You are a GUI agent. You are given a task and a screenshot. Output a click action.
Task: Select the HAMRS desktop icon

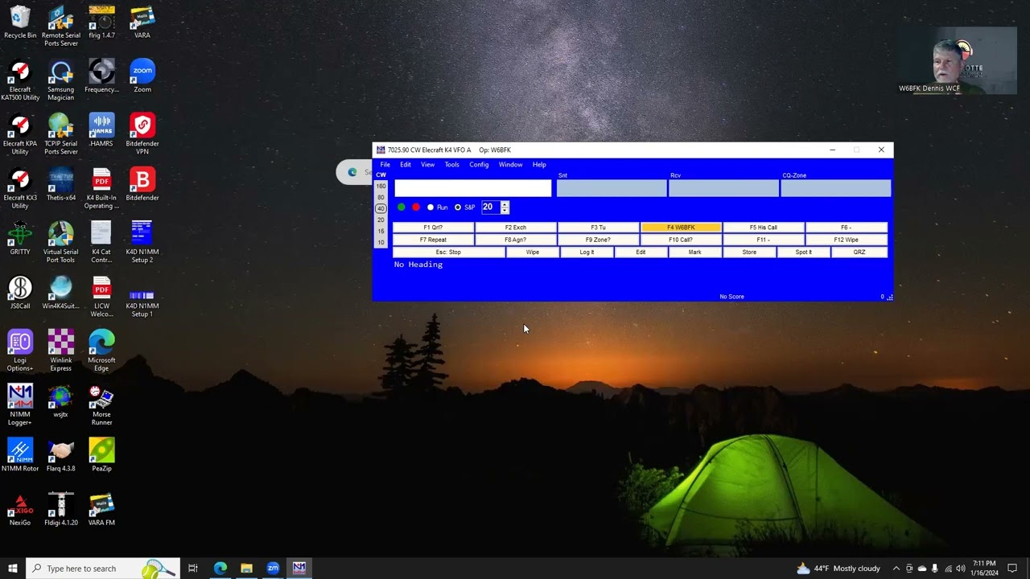click(x=101, y=130)
